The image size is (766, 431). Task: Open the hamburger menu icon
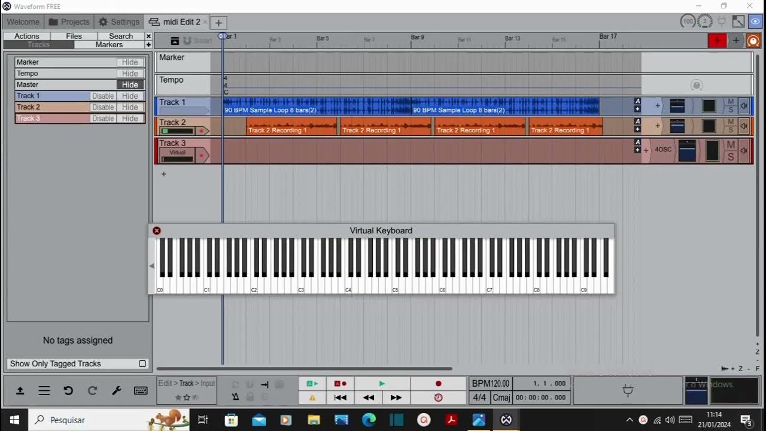tap(44, 391)
